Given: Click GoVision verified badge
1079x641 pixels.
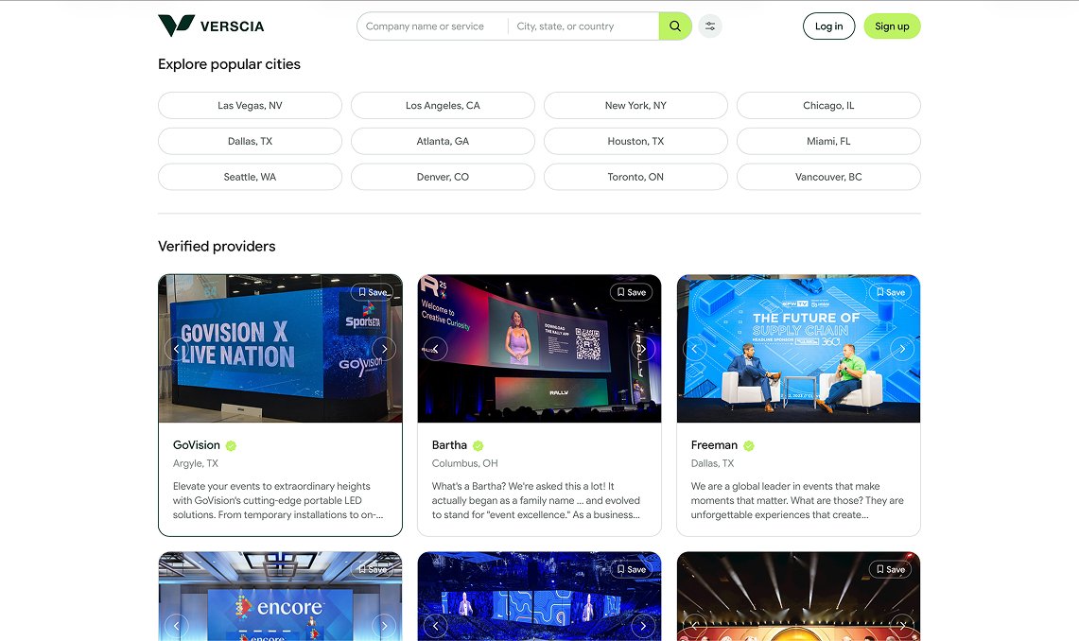Looking at the screenshot, I should [x=231, y=445].
